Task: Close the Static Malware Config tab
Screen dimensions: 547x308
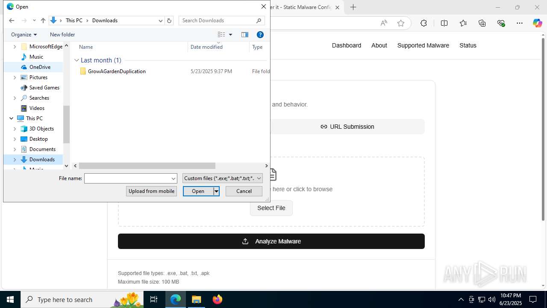Action: (337, 7)
